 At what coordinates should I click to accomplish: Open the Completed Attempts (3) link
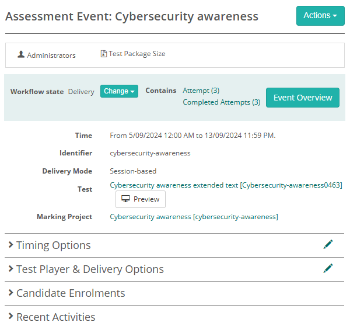(x=221, y=102)
